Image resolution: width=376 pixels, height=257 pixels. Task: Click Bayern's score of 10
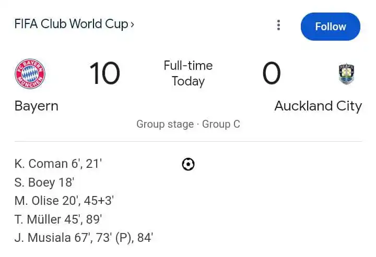[x=104, y=73]
